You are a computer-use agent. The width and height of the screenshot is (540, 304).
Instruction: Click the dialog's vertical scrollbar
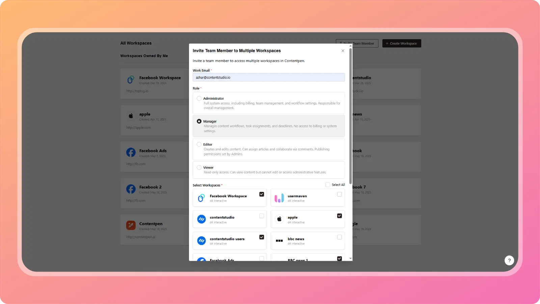pyautogui.click(x=350, y=116)
